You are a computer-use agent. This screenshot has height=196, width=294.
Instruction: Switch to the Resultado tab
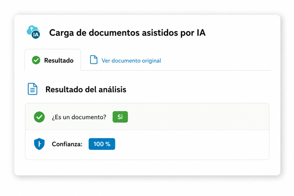[x=53, y=60]
